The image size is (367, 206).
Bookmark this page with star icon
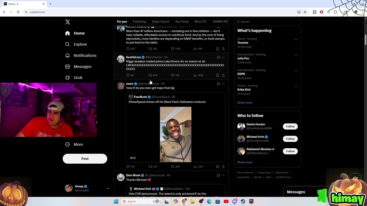tap(305, 12)
